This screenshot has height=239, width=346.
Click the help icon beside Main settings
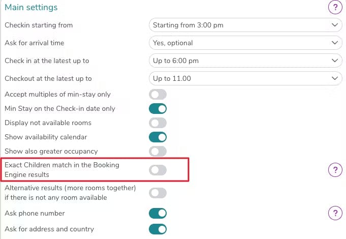point(334,7)
